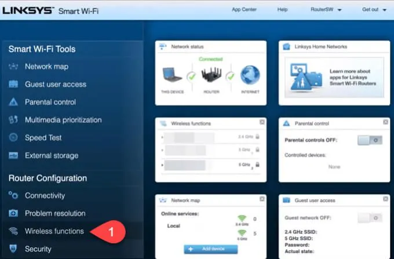This screenshot has width=394, height=259.
Task: Select Parental control in the sidebar
Action: click(50, 102)
